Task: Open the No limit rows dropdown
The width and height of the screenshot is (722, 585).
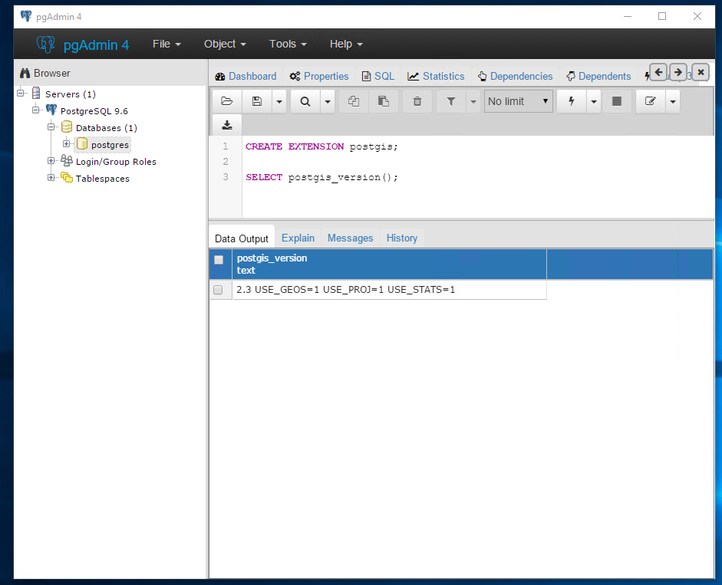Action: coord(518,101)
